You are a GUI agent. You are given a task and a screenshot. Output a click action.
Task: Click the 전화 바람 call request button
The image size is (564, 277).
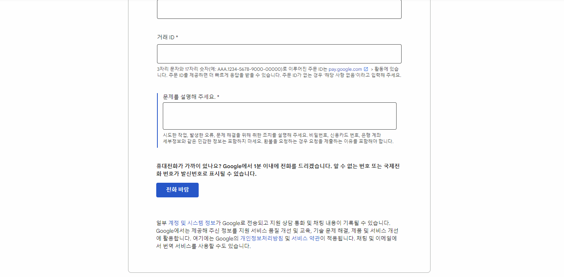(x=177, y=190)
